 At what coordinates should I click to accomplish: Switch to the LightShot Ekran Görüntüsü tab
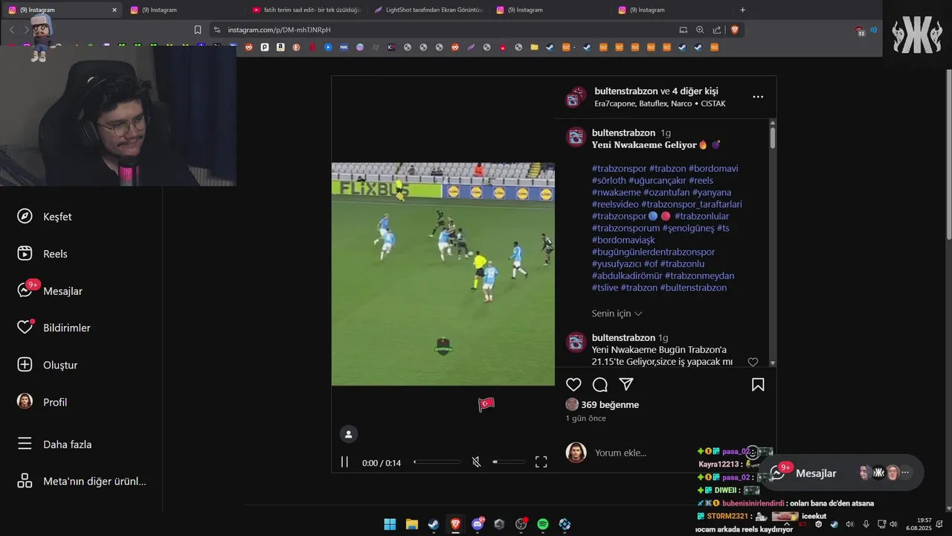coord(429,10)
